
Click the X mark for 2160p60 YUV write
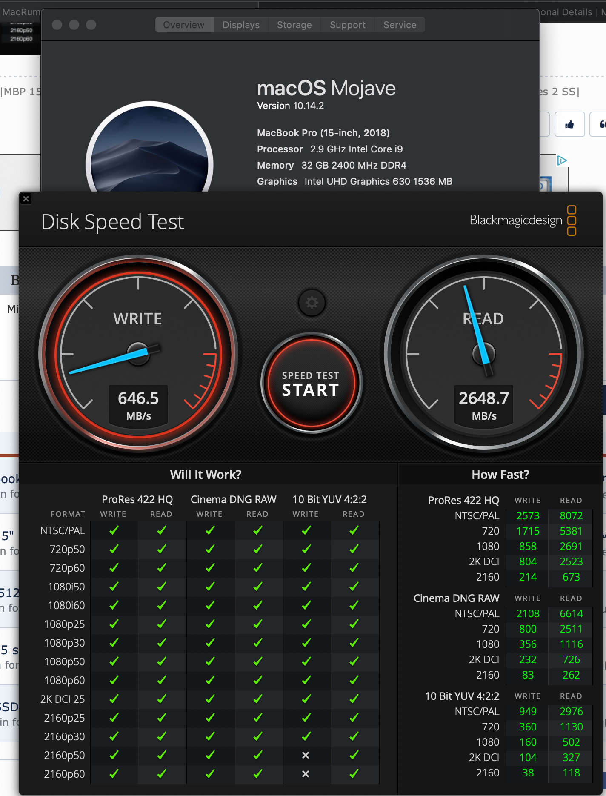[306, 774]
